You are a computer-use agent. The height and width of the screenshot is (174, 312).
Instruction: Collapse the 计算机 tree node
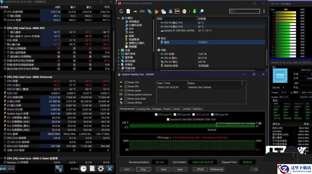[119, 18]
